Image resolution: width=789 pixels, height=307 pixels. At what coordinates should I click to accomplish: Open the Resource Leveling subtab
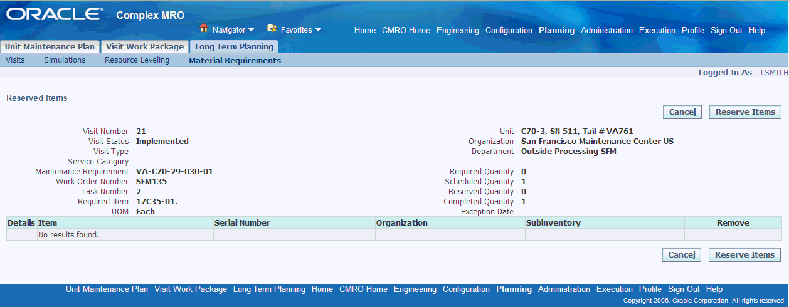point(137,60)
